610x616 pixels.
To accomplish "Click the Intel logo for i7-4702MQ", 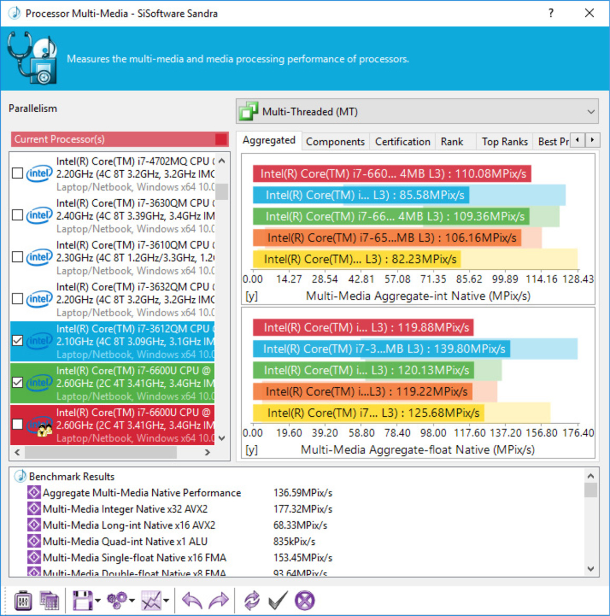I will (x=40, y=173).
